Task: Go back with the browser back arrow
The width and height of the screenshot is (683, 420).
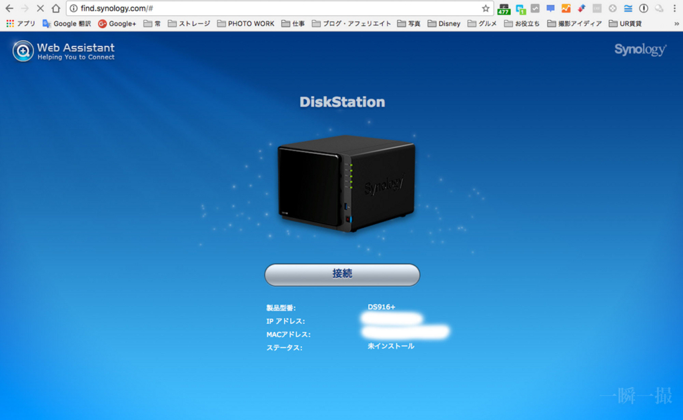Action: (x=9, y=8)
